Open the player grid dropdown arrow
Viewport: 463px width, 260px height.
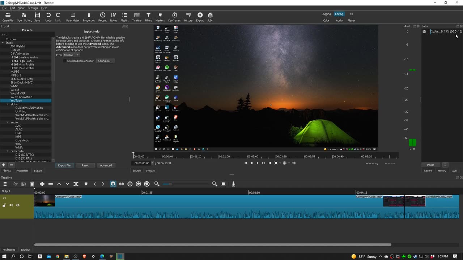289,163
